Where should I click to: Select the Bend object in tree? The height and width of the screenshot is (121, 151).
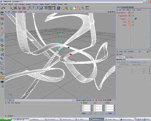click(124, 25)
